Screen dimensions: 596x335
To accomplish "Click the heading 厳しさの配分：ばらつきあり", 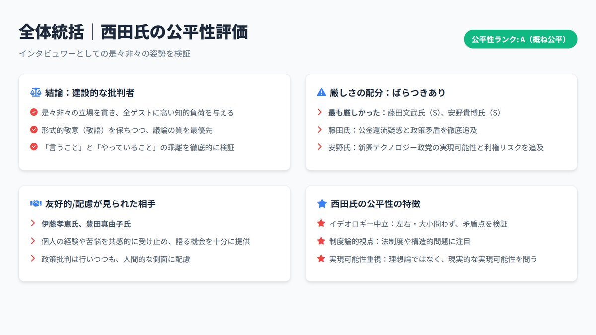I will 387,92.
